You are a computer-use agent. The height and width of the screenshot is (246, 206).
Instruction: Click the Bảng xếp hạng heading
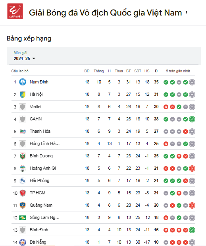point(29,39)
